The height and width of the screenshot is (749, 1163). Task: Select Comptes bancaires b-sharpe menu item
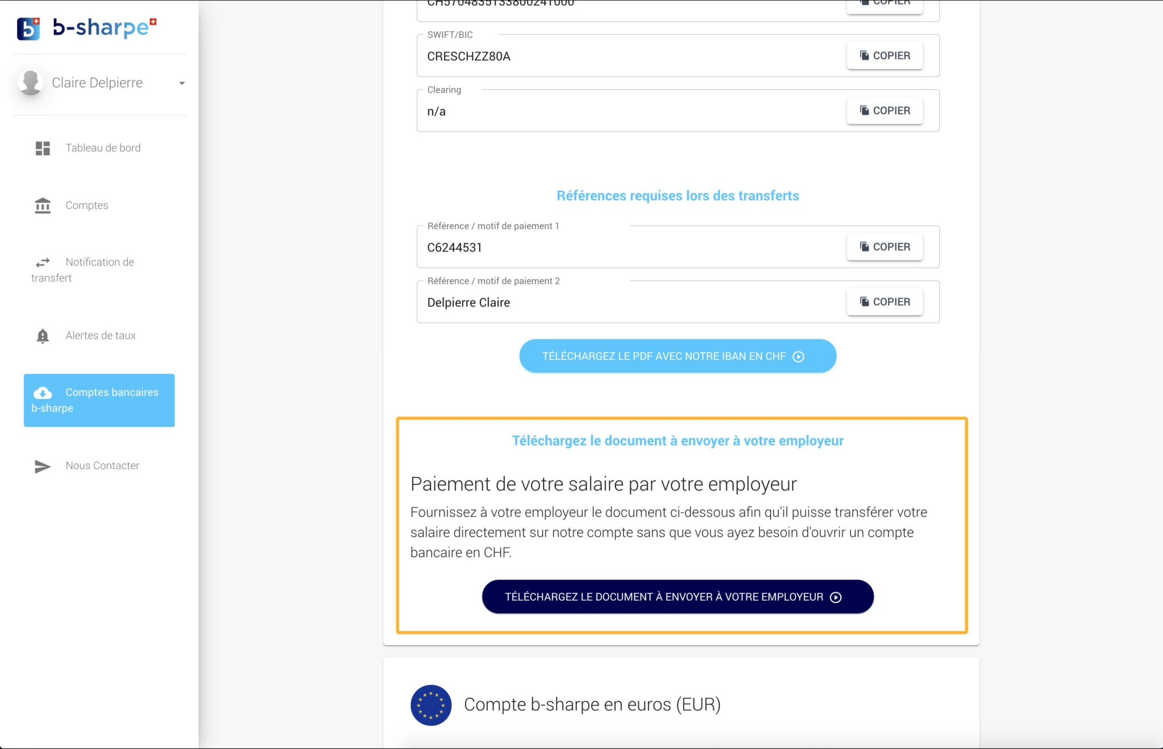click(99, 400)
